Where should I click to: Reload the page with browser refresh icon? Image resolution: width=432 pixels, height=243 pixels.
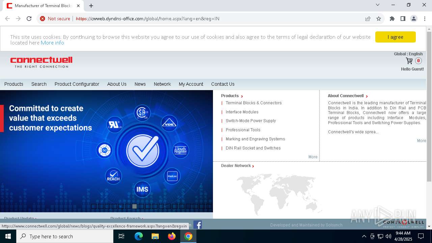pyautogui.click(x=29, y=19)
